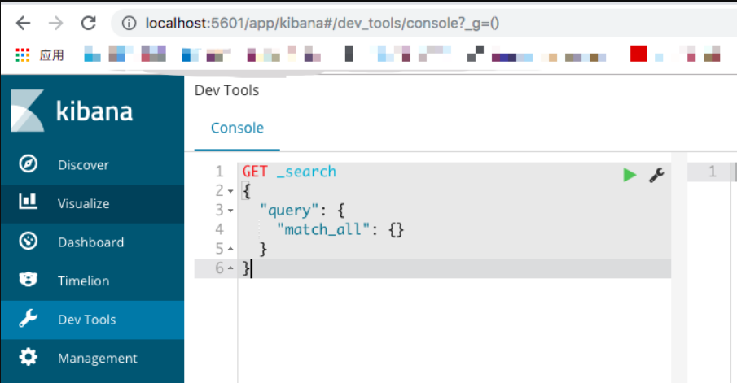Collapse the fold arrow on line 3
Screen dimensions: 737x383
click(230, 211)
